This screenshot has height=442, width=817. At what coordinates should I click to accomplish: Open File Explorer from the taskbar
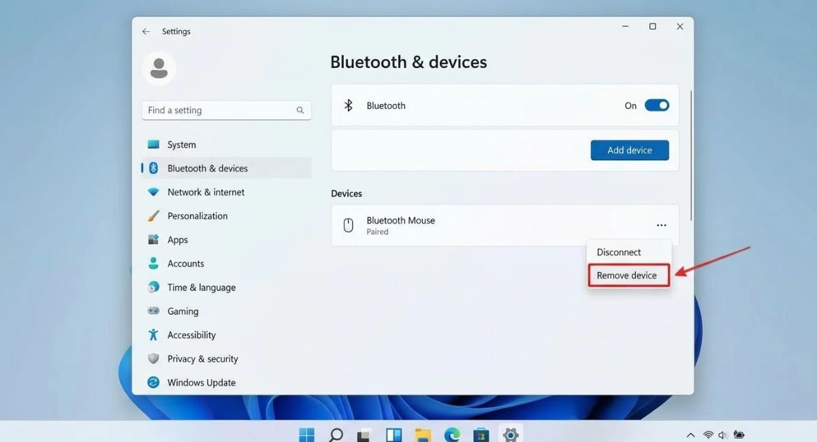point(423,435)
